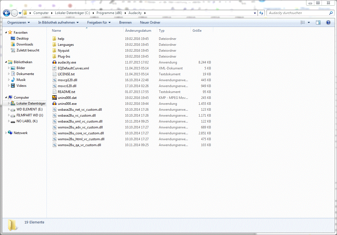Image resolution: width=337 pixels, height=235 pixels.
Task: Click the LICENSE.txt document icon
Action: point(54,74)
